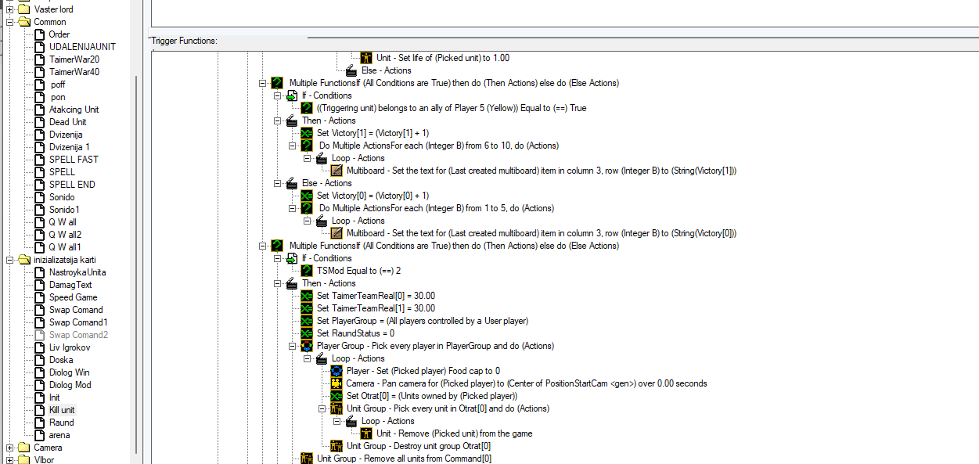Select the DamagText trigger
Viewport: 979px width, 464px height.
click(x=70, y=285)
